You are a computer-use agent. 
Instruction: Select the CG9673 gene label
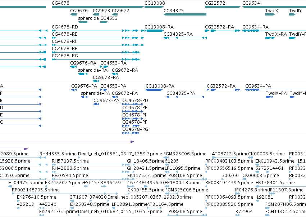tap(101, 11)
